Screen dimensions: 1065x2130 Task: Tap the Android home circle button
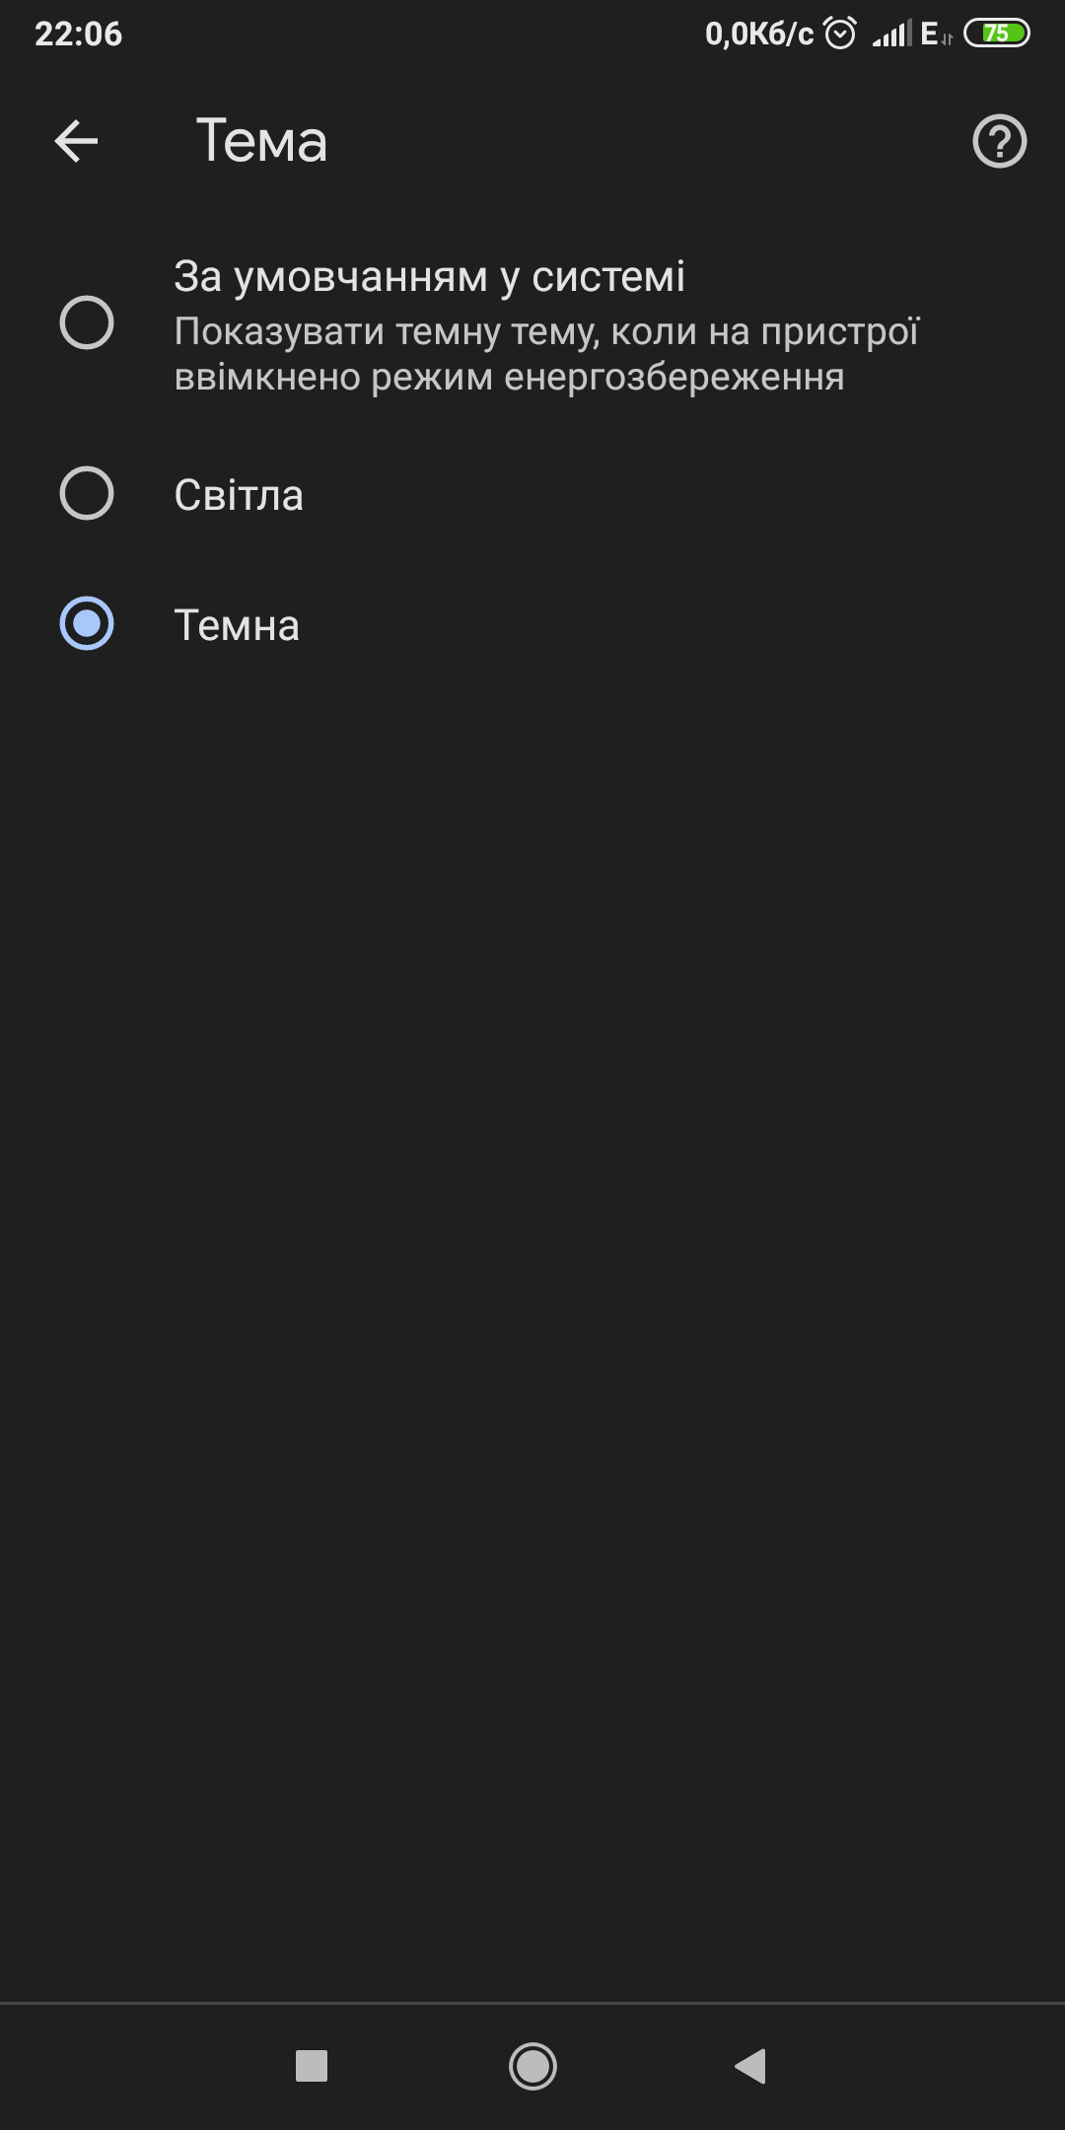coord(532,2066)
